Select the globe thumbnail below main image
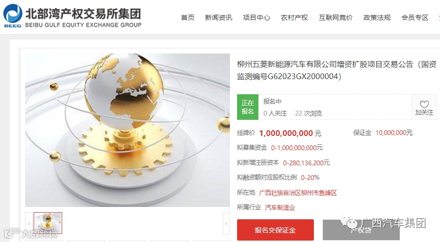The width and height of the screenshot is (440, 242). [x=48, y=223]
